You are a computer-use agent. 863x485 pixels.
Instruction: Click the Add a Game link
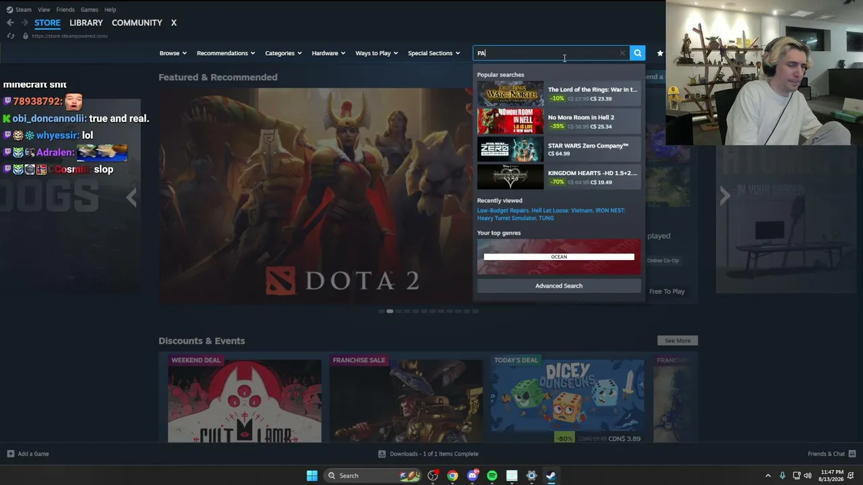[33, 454]
